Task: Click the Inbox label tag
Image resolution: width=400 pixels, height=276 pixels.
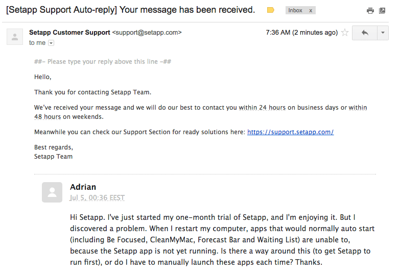Action: (295, 10)
